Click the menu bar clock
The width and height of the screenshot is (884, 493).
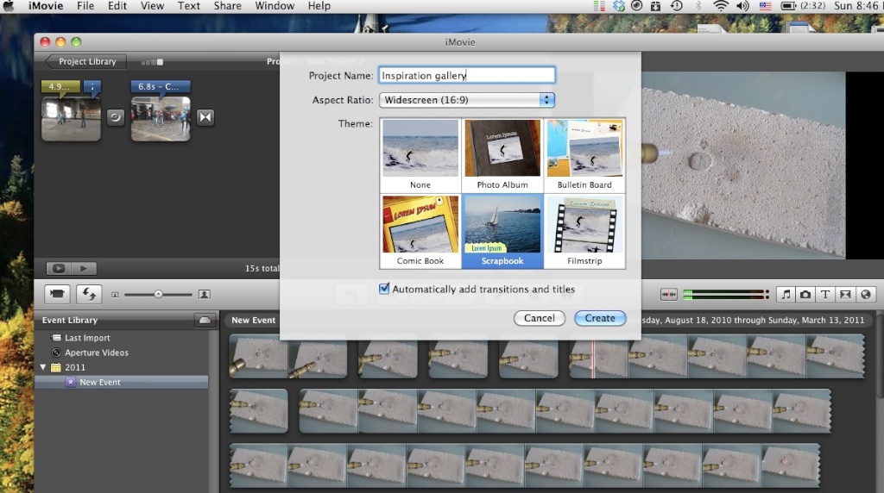857,6
